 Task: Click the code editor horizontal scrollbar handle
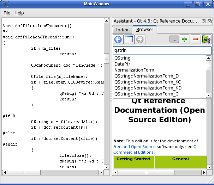click(x=24, y=172)
